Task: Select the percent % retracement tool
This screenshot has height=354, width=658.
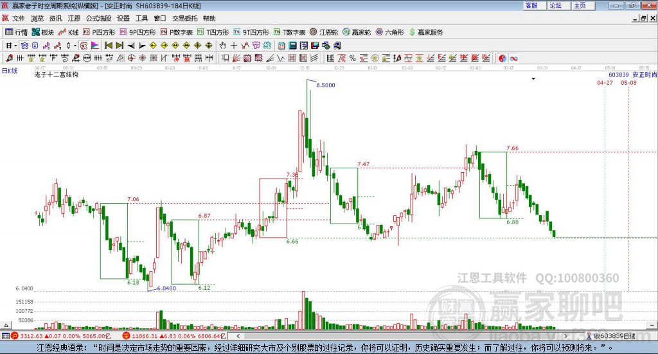Action: click(x=353, y=58)
